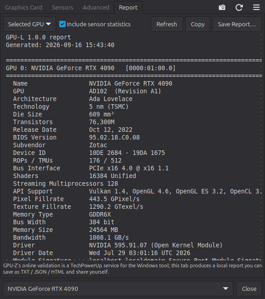Click the 'Zotac' subvendor value
Image resolution: width=265 pixels, height=299 pixels.
98,145
